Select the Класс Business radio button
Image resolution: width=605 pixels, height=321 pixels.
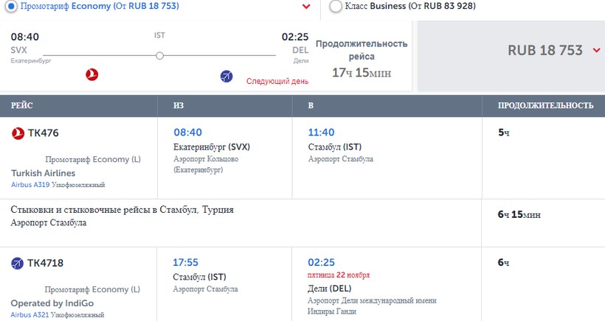coord(336,7)
